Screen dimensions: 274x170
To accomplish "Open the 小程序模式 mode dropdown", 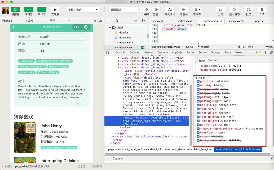I will point(83,10).
